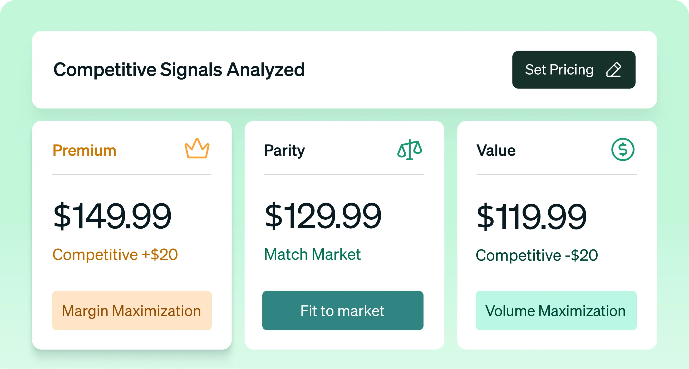Viewport: 689px width, 369px height.
Task: Click the Value dollar coin icon
Action: (x=623, y=150)
